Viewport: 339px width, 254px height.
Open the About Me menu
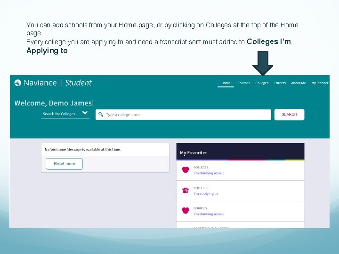tap(299, 83)
